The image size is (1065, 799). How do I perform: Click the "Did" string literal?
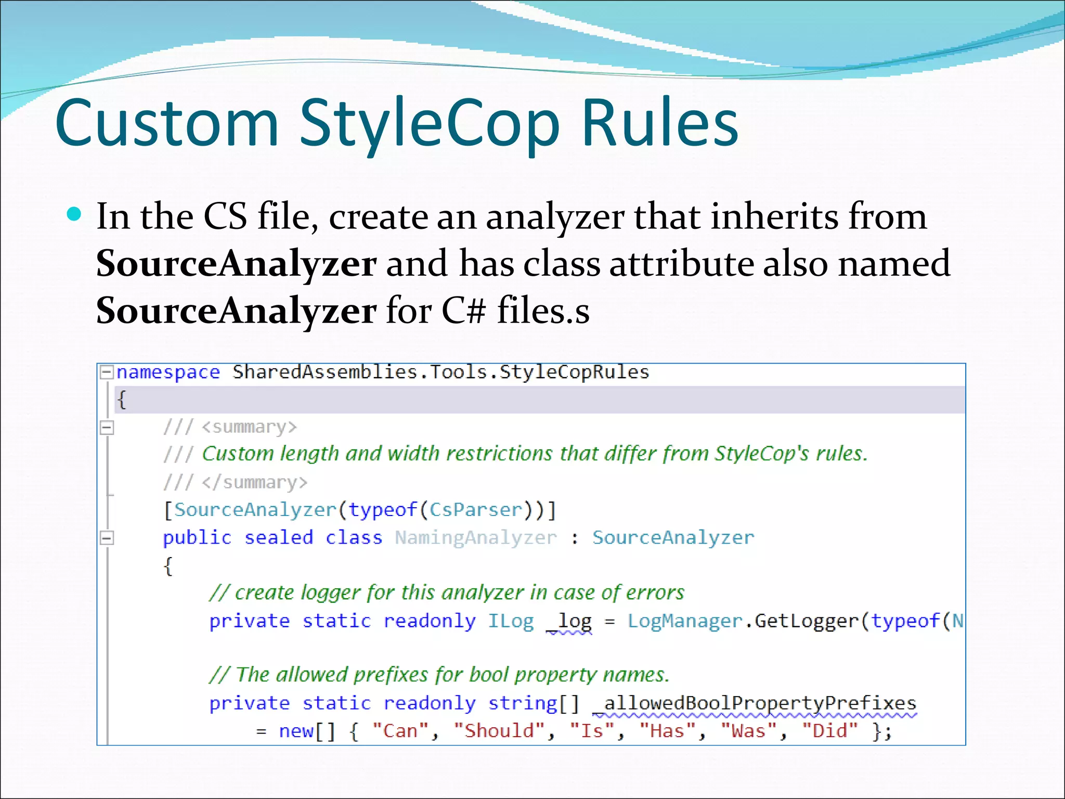(x=830, y=731)
